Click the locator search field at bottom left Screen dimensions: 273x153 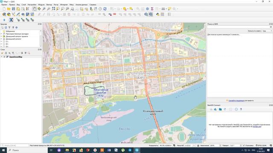click(15, 145)
